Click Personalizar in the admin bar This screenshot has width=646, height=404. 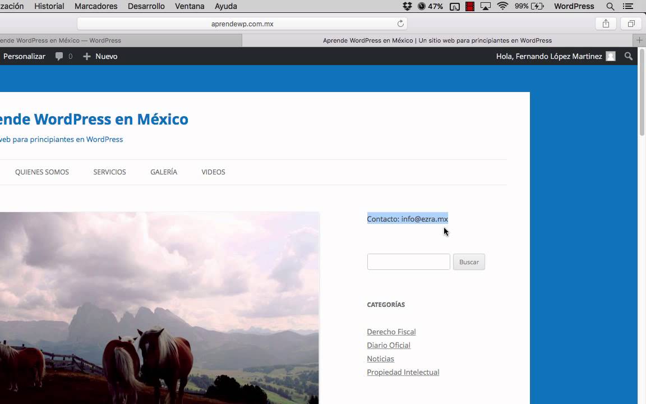coord(24,57)
